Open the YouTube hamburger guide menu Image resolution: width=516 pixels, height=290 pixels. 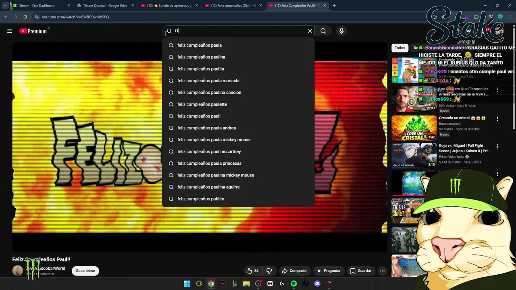pos(10,31)
